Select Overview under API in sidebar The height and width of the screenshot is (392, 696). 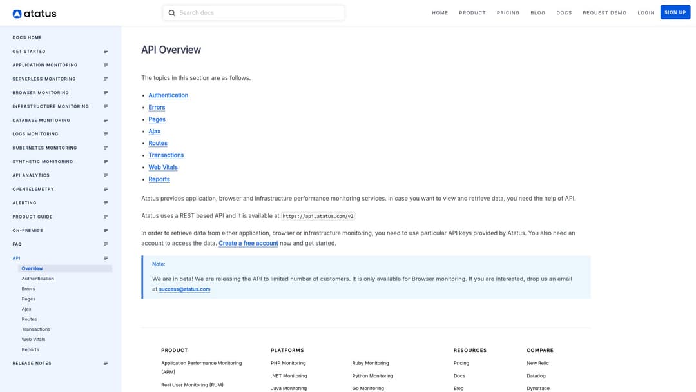pyautogui.click(x=65, y=269)
